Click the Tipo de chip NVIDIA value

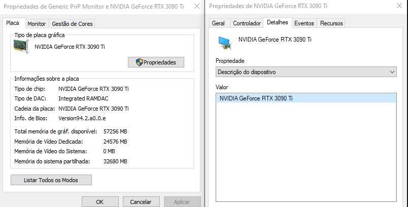[93, 89]
